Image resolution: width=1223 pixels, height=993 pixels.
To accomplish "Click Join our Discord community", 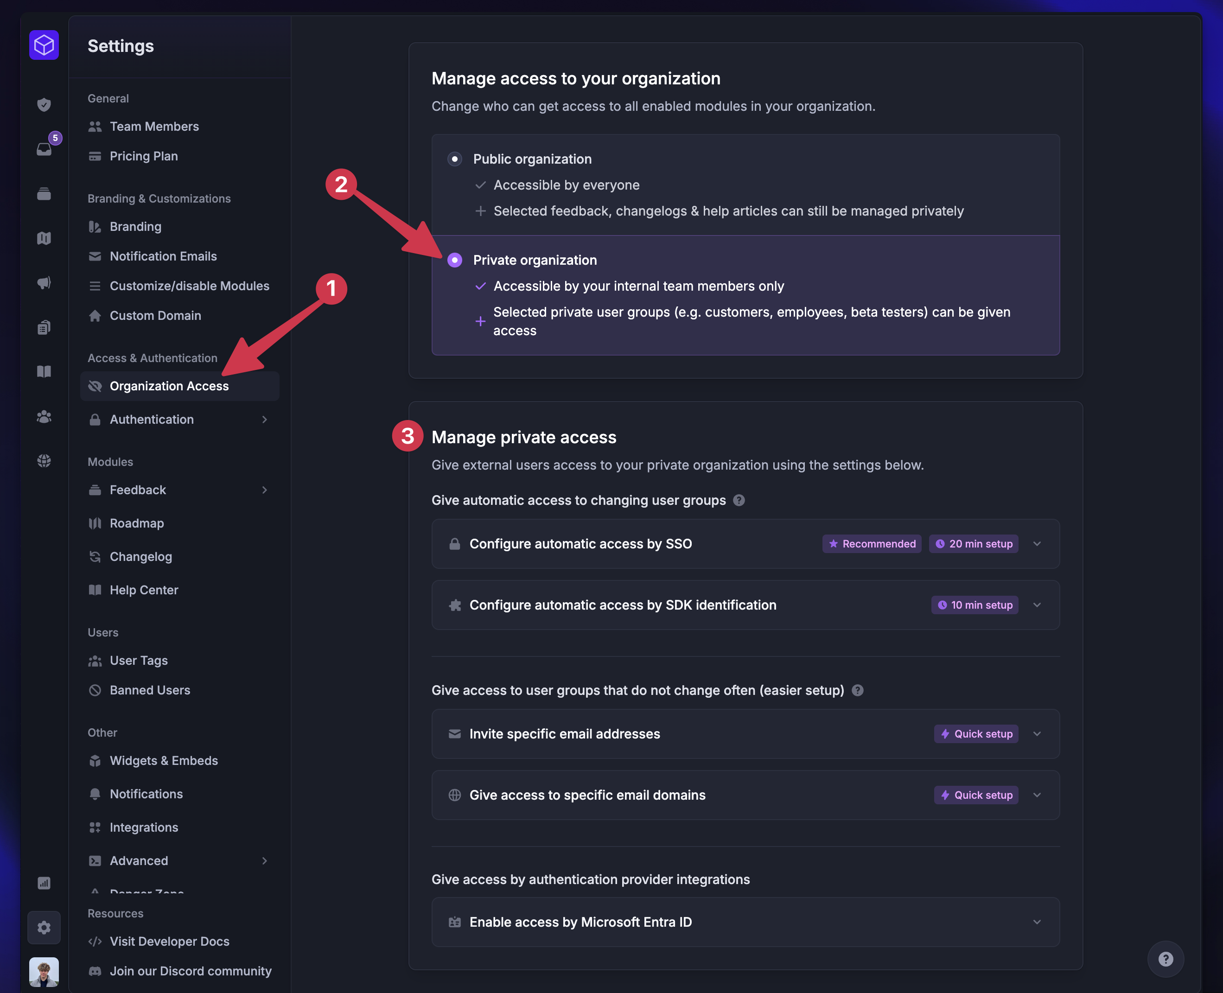I will pyautogui.click(x=191, y=971).
